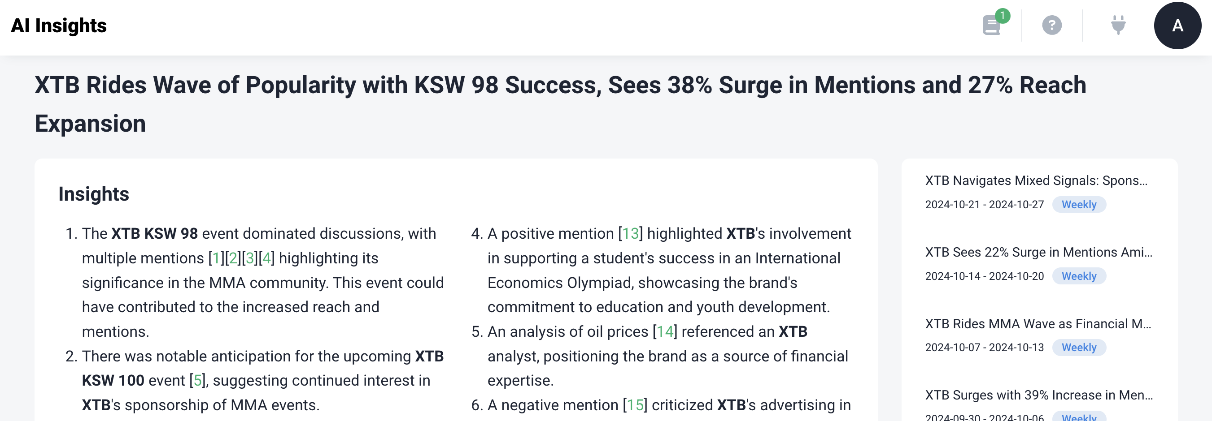1212x421 pixels.
Task: Open the integrations plug icon
Action: point(1118,26)
